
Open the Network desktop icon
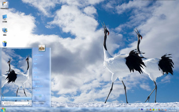[x=5, y=31]
